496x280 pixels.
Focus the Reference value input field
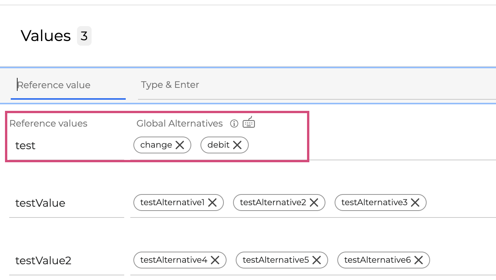[68, 85]
